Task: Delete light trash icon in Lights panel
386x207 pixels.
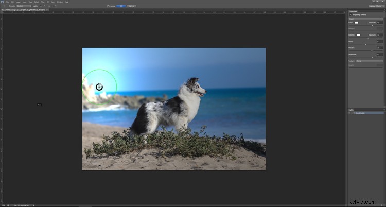Action: click(x=381, y=205)
